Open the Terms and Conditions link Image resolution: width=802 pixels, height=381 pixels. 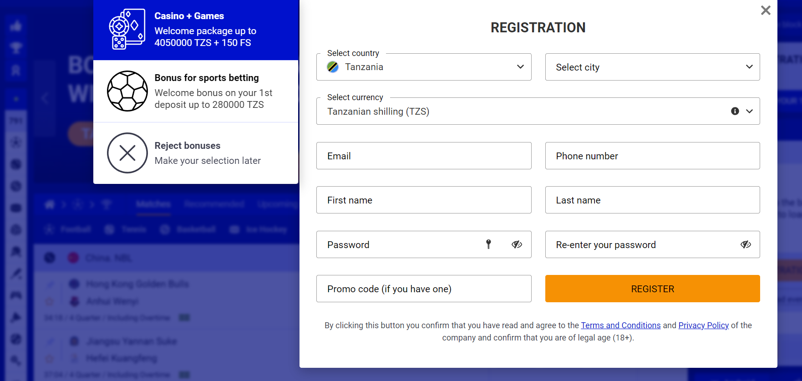620,325
